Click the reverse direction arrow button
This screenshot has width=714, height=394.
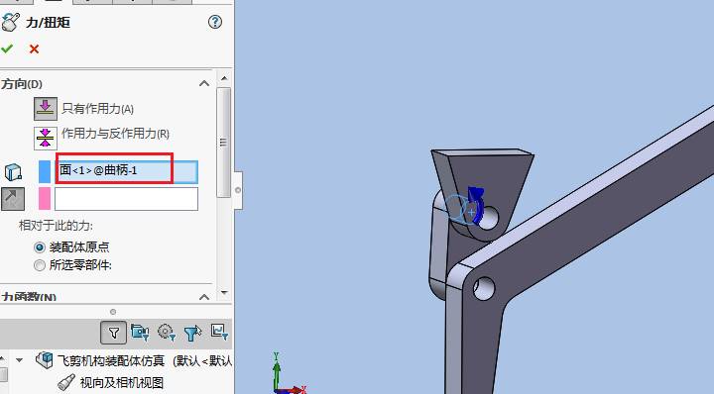click(x=12, y=199)
